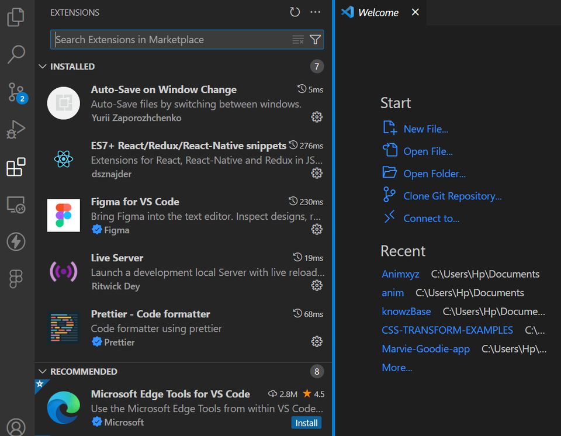Open Search view in activity bar
Viewport: 561px width, 436px height.
16,54
